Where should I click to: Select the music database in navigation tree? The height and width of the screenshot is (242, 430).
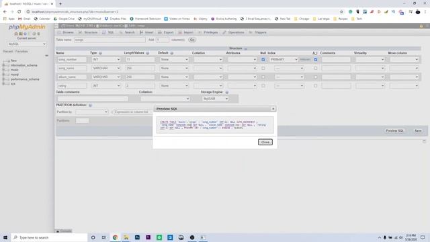click(x=15, y=70)
